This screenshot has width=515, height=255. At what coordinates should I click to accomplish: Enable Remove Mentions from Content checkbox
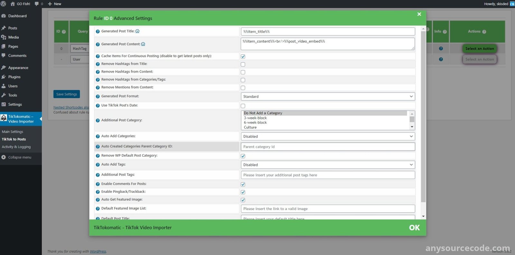tap(243, 88)
